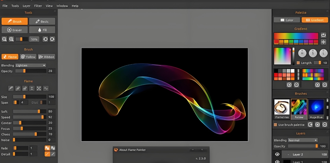Open the brush Blending dropdown set to Lighten

pos(30,65)
